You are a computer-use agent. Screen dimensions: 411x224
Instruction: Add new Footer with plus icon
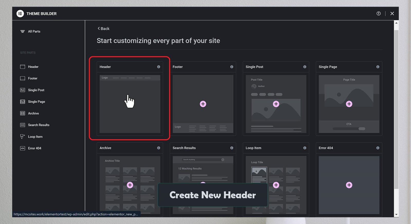pyautogui.click(x=203, y=104)
